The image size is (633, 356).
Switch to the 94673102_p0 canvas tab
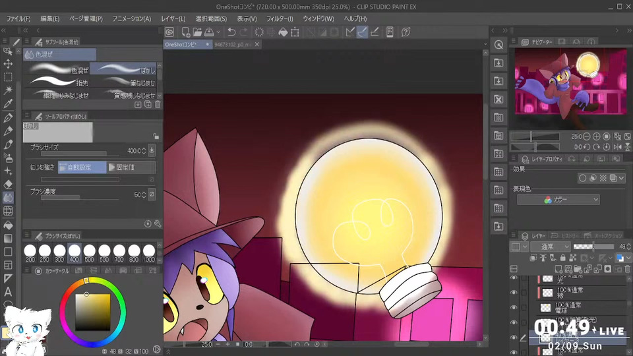coord(232,45)
